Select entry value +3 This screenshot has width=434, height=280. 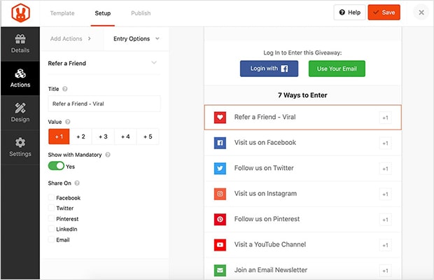tap(103, 136)
